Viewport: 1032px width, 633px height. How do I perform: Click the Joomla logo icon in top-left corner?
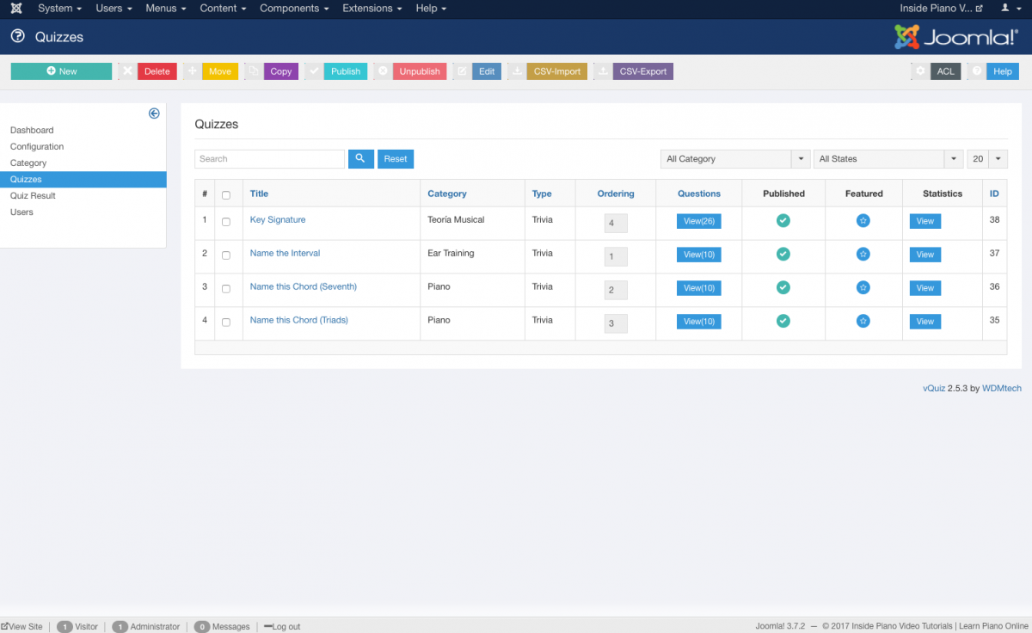pyautogui.click(x=16, y=9)
